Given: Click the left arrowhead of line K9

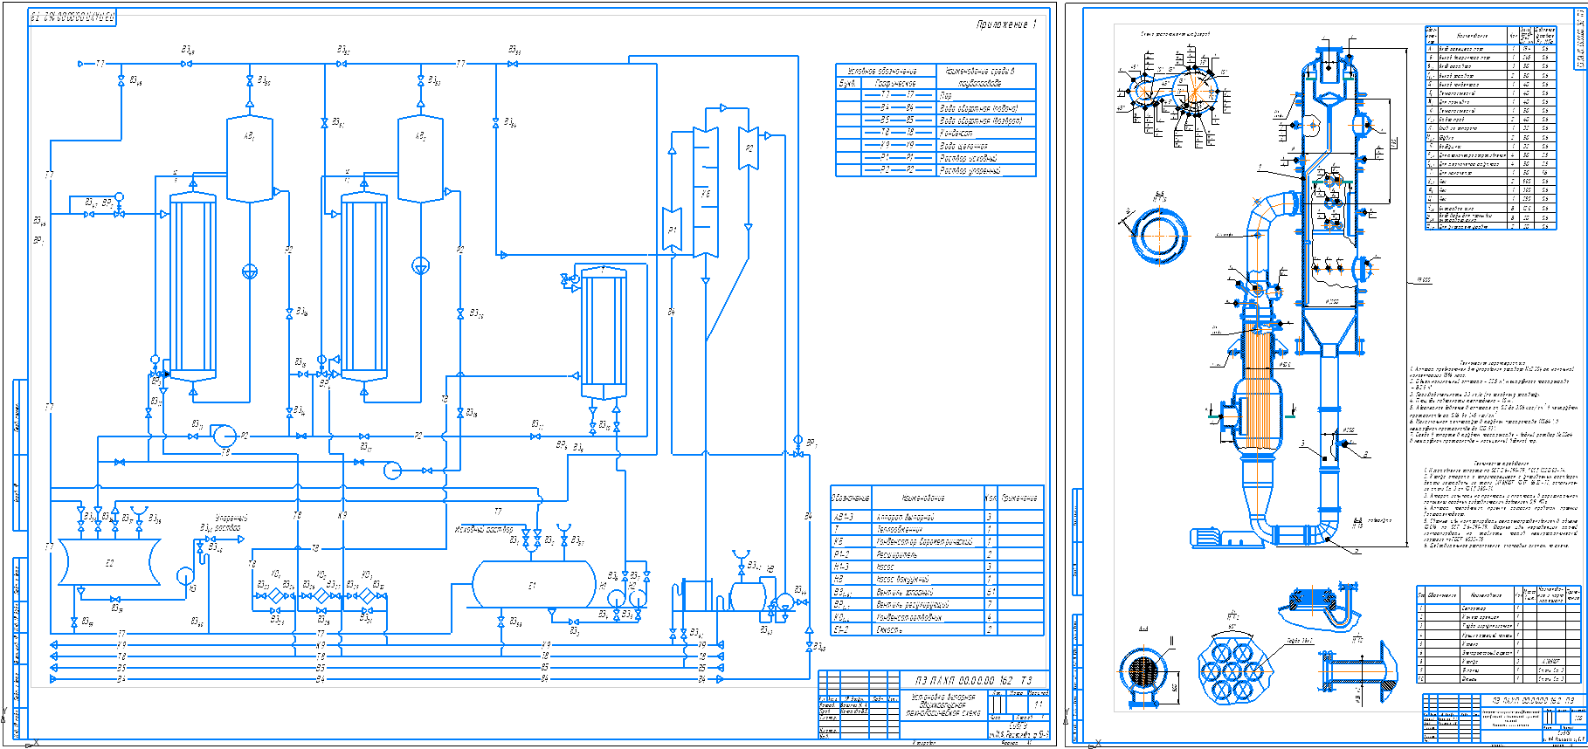Looking at the screenshot, I should (x=54, y=645).
